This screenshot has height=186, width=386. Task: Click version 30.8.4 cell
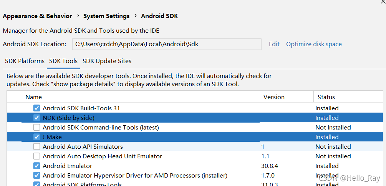pos(270,166)
